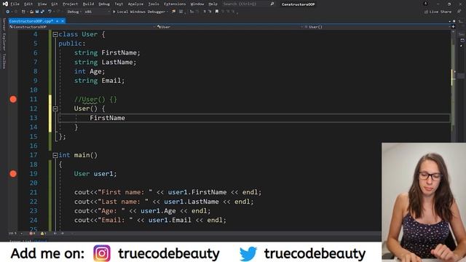466x262 pixels.
Task: Open the Window menu
Action: click(197, 4)
